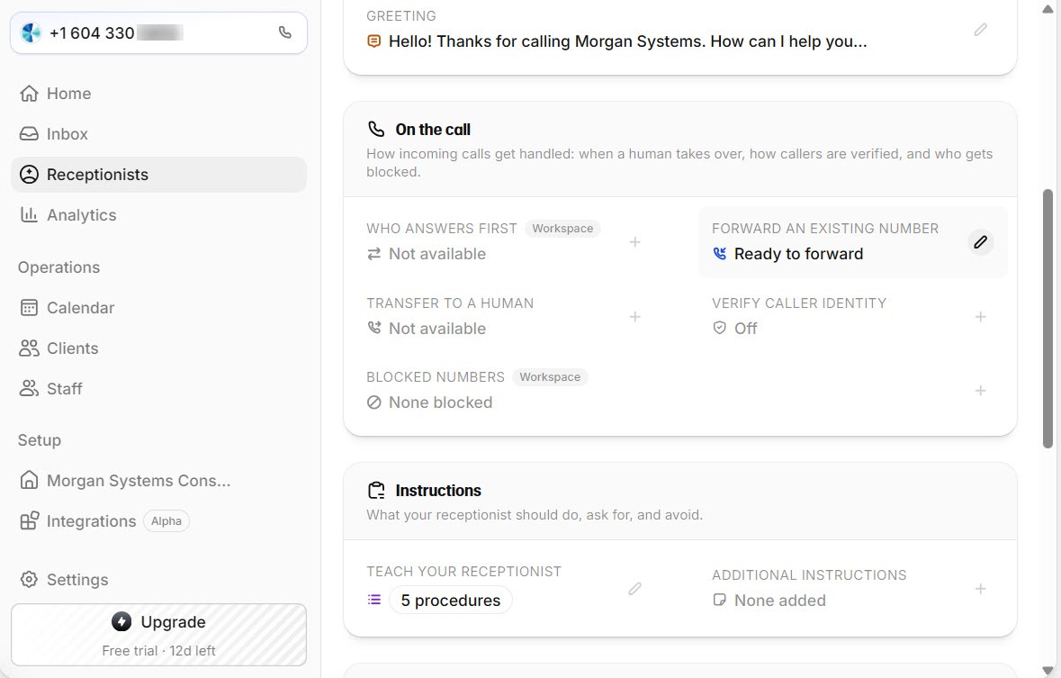This screenshot has width=1061, height=678.
Task: Click 'Free trial · 12d left' text
Action: tap(159, 651)
